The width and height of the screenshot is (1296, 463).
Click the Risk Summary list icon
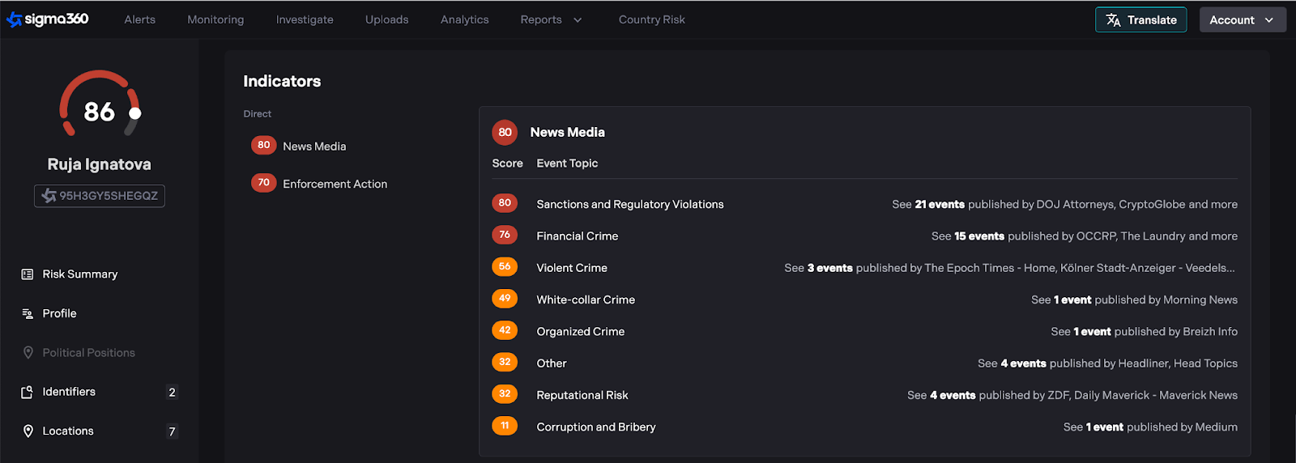[28, 274]
